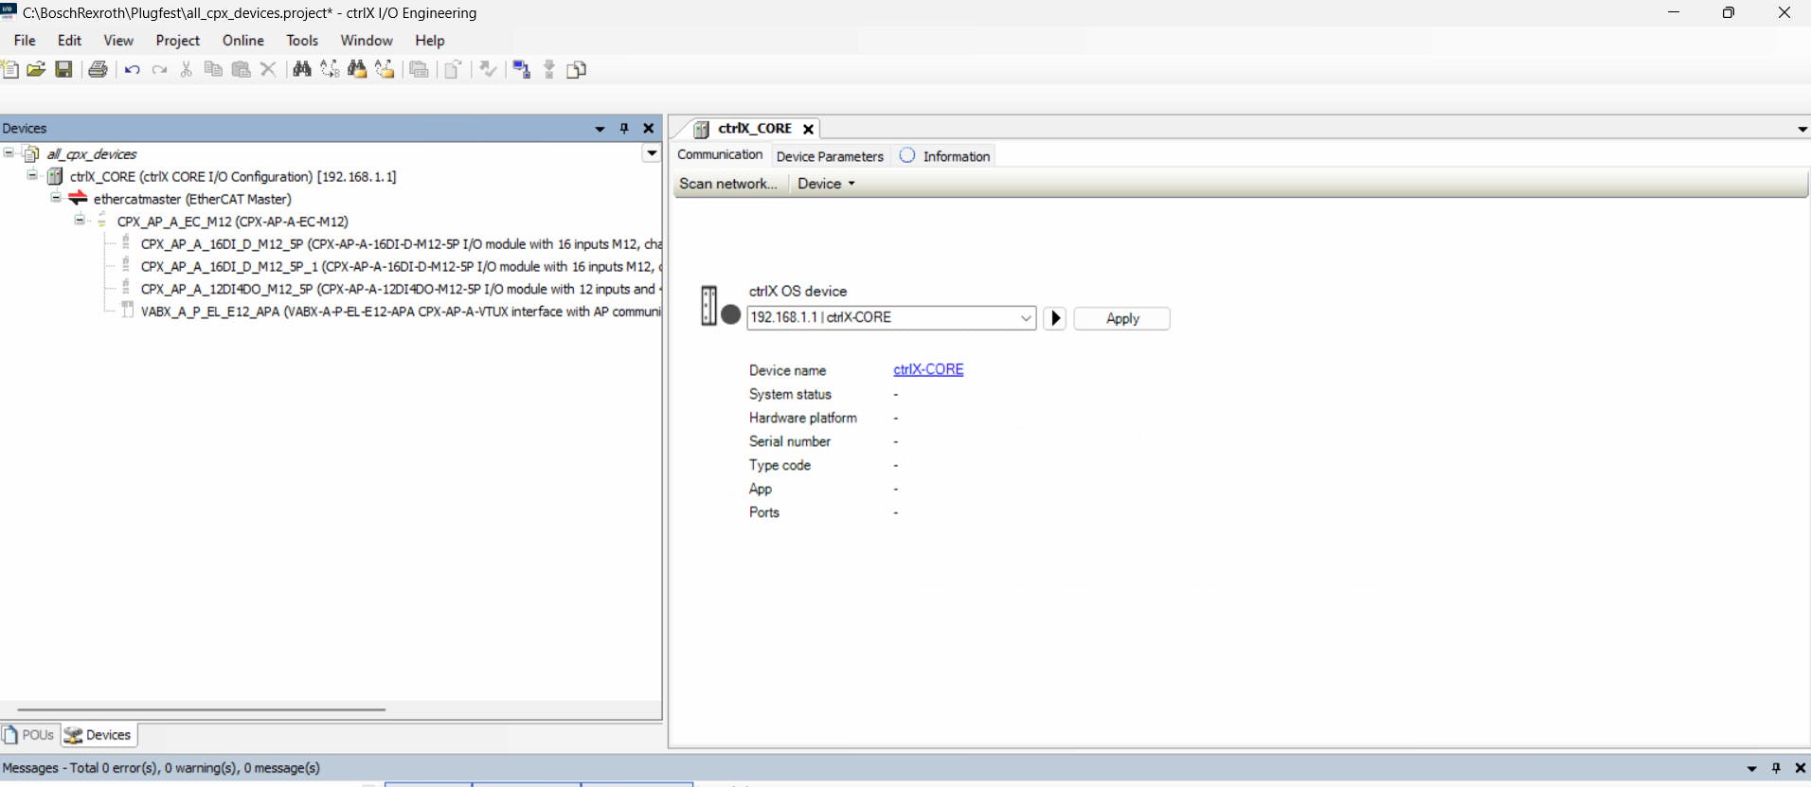Switch to Devices bottom tab

[x=99, y=735]
